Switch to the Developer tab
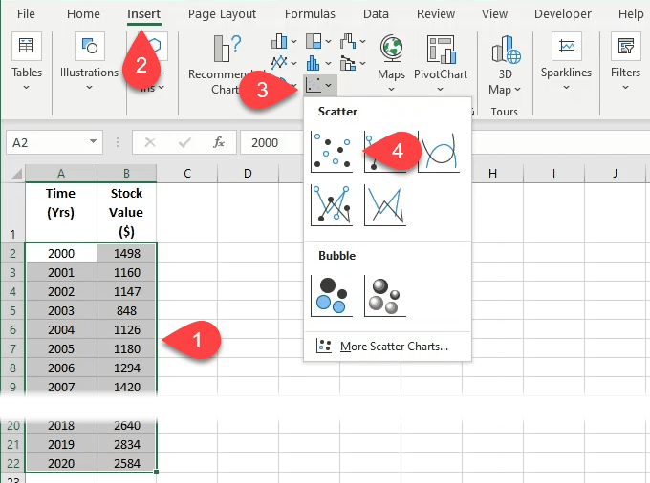 (x=563, y=14)
